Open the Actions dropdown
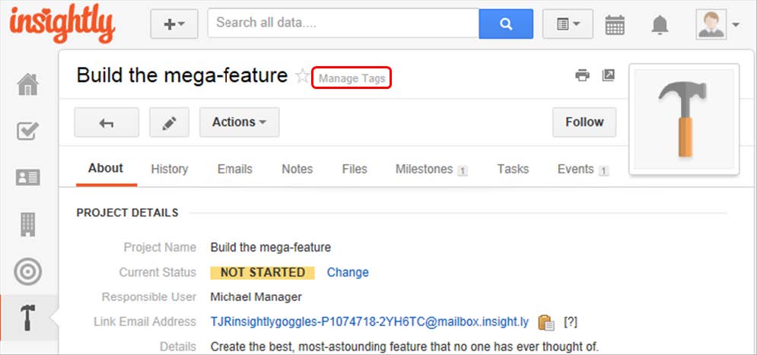 click(239, 122)
